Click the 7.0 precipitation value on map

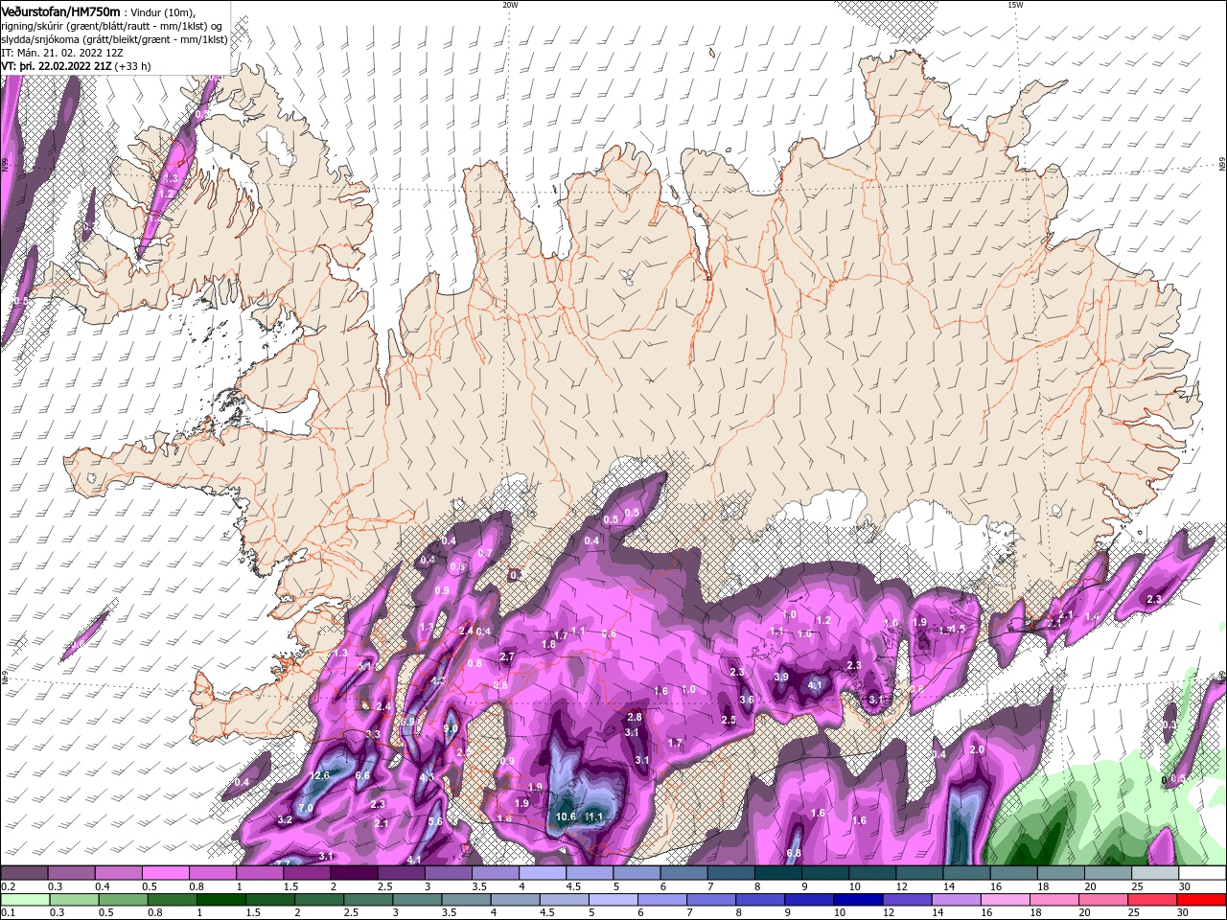click(x=306, y=808)
